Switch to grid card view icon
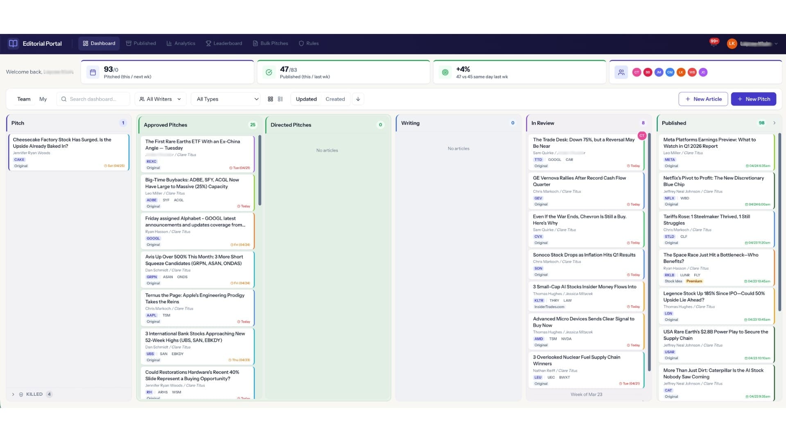786x442 pixels. click(x=270, y=99)
